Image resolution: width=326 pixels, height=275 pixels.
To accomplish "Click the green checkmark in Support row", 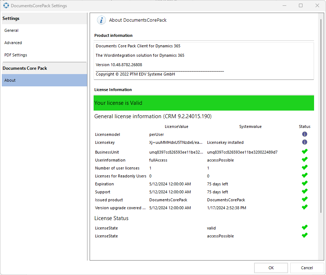I will tap(304, 191).
